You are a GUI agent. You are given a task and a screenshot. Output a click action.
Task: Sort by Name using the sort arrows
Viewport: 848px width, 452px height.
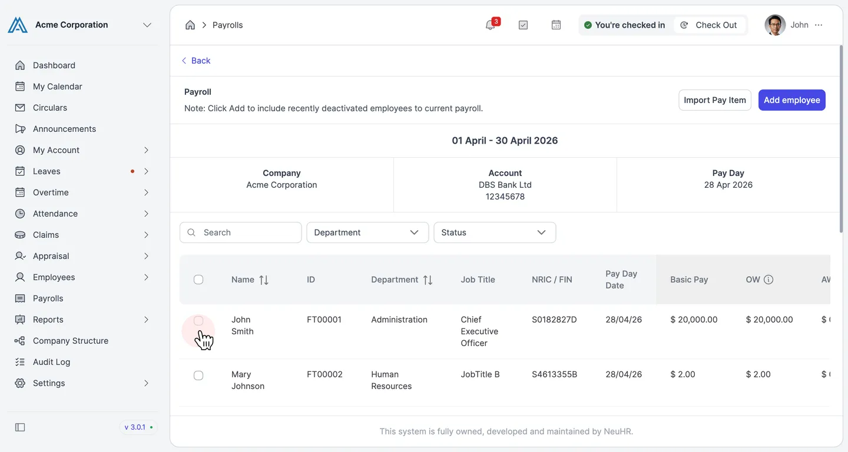264,280
